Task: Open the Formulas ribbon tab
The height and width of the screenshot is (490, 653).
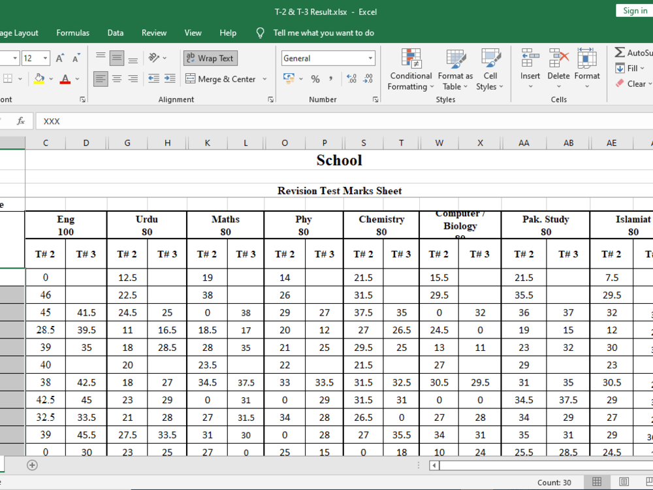Action: [73, 33]
